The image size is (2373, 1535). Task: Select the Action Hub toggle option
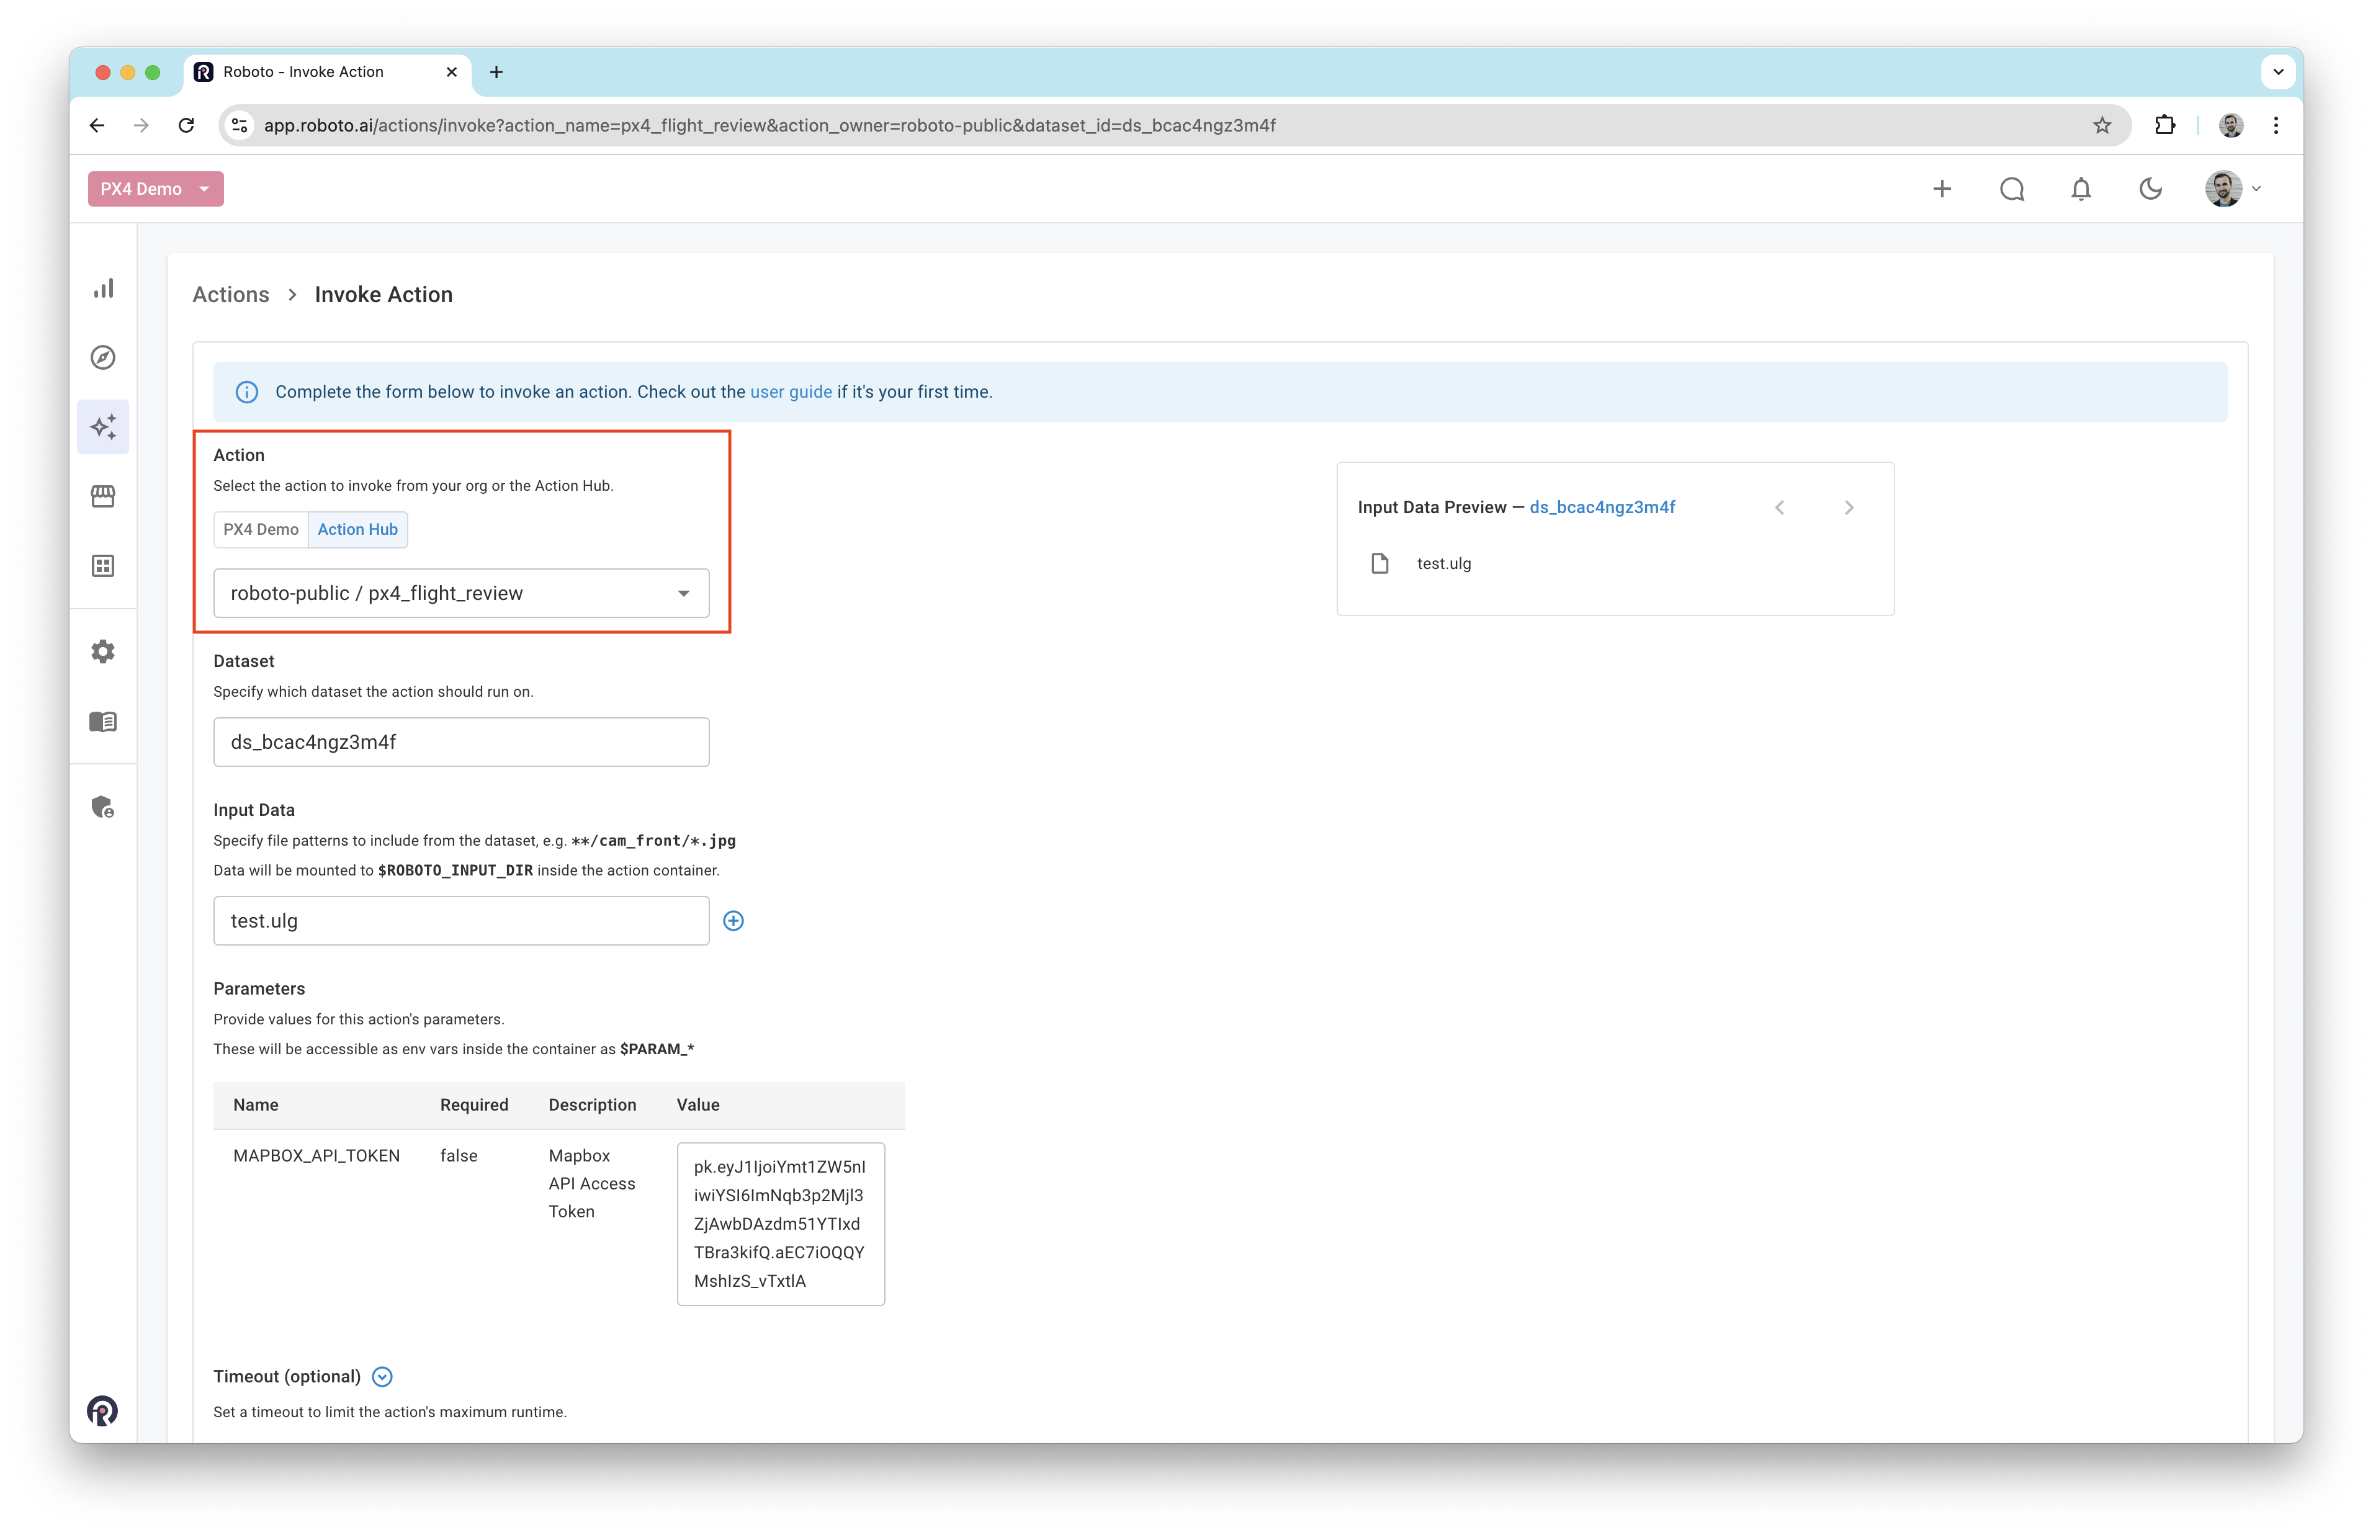[x=358, y=529]
